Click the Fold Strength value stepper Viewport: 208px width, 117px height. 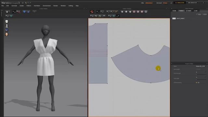point(206,72)
